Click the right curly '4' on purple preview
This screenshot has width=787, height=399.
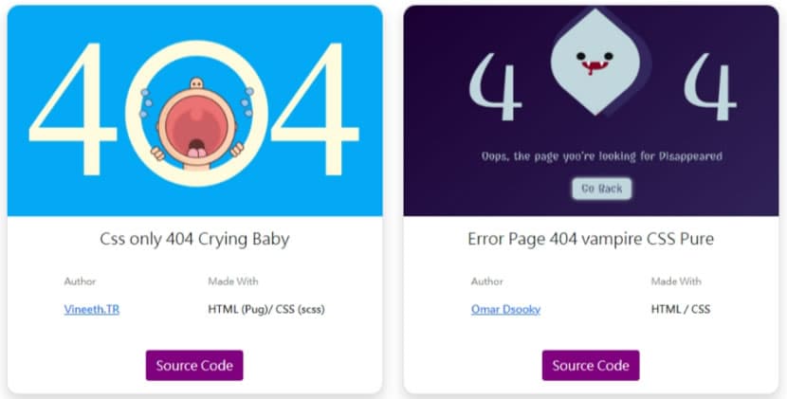tap(709, 87)
